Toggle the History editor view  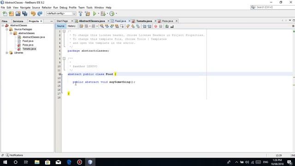[71, 26]
